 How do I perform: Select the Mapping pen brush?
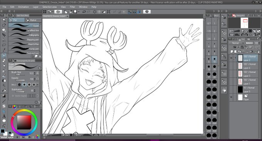tap(24, 39)
